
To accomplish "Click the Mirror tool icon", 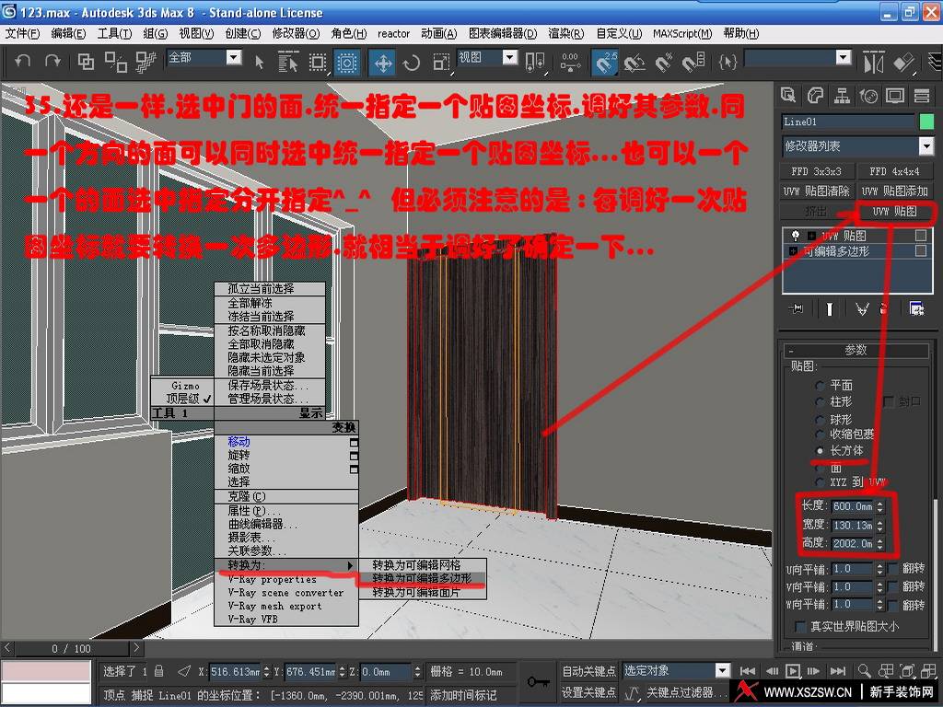I will [x=873, y=62].
